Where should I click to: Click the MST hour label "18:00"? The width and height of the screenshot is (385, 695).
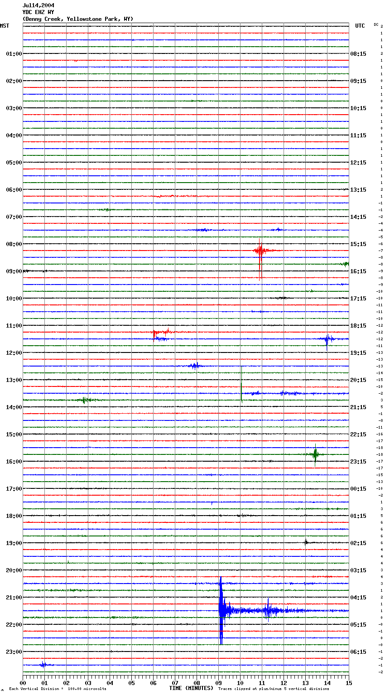pyautogui.click(x=14, y=516)
